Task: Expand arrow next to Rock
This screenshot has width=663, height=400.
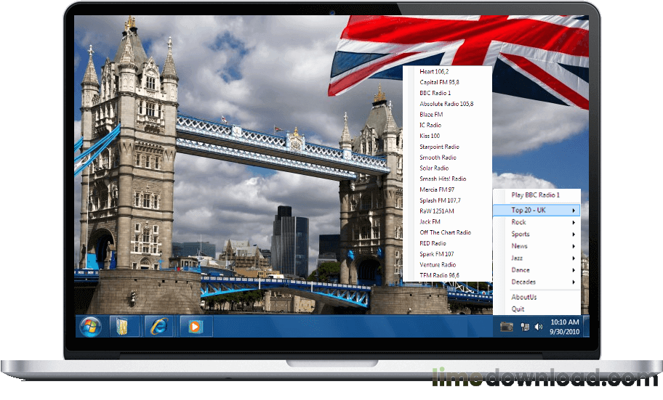Action: click(574, 223)
